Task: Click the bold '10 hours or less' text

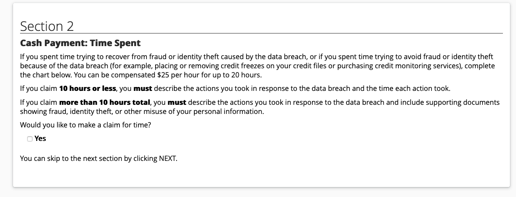Action: pyautogui.click(x=88, y=88)
